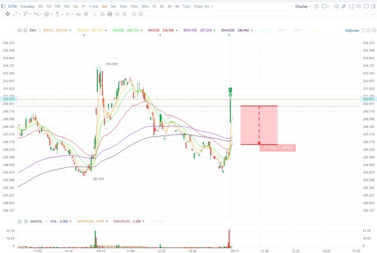Screen dimensions: 377x253
Task: Open the chart settings gear near Display
Action: (x=317, y=6)
